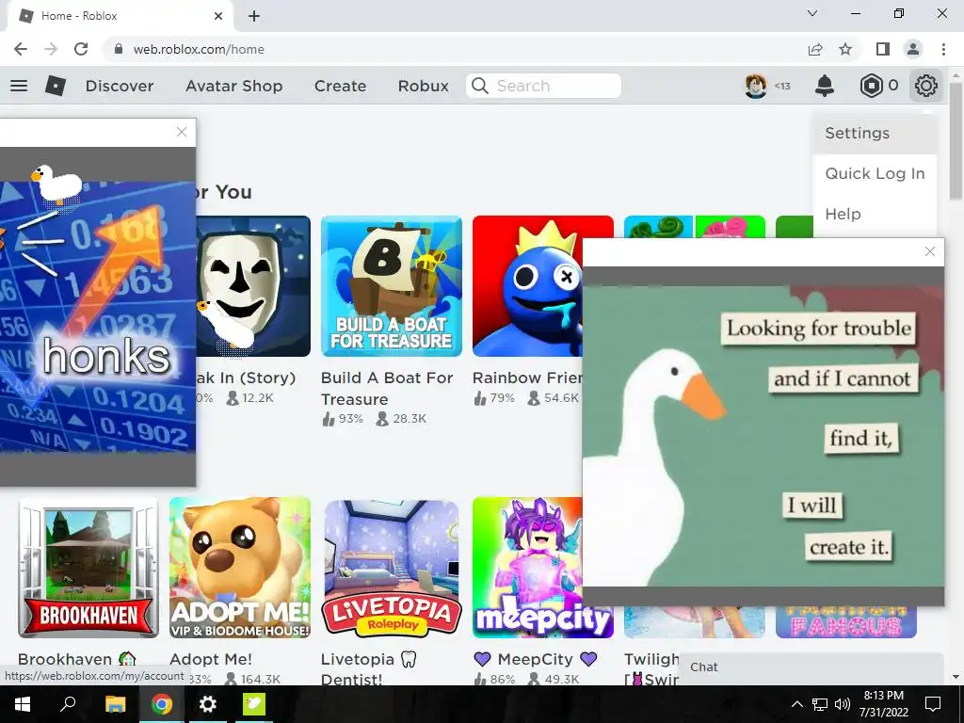Viewport: 964px width, 723px height.
Task: Open the Robux balance icon
Action: (x=871, y=86)
